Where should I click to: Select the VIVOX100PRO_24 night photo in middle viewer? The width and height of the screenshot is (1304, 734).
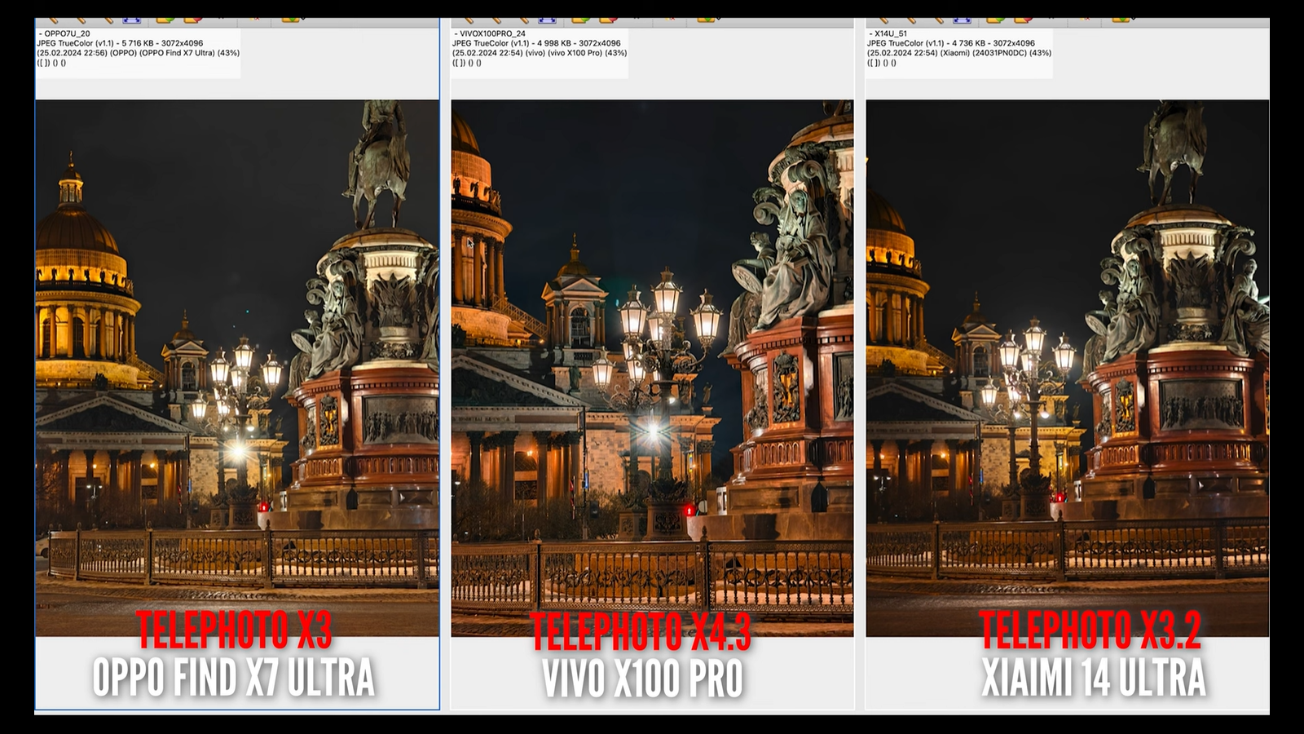652,368
